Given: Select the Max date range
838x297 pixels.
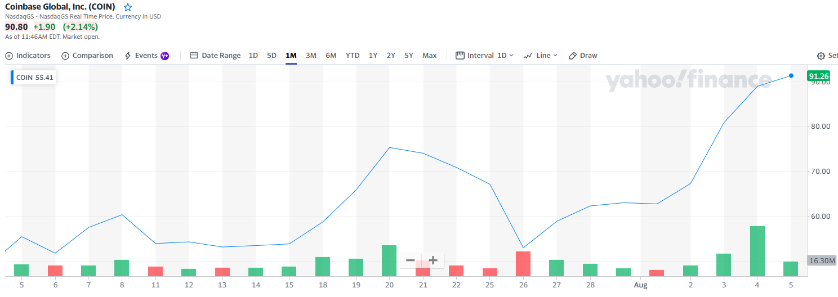Looking at the screenshot, I should [x=430, y=56].
